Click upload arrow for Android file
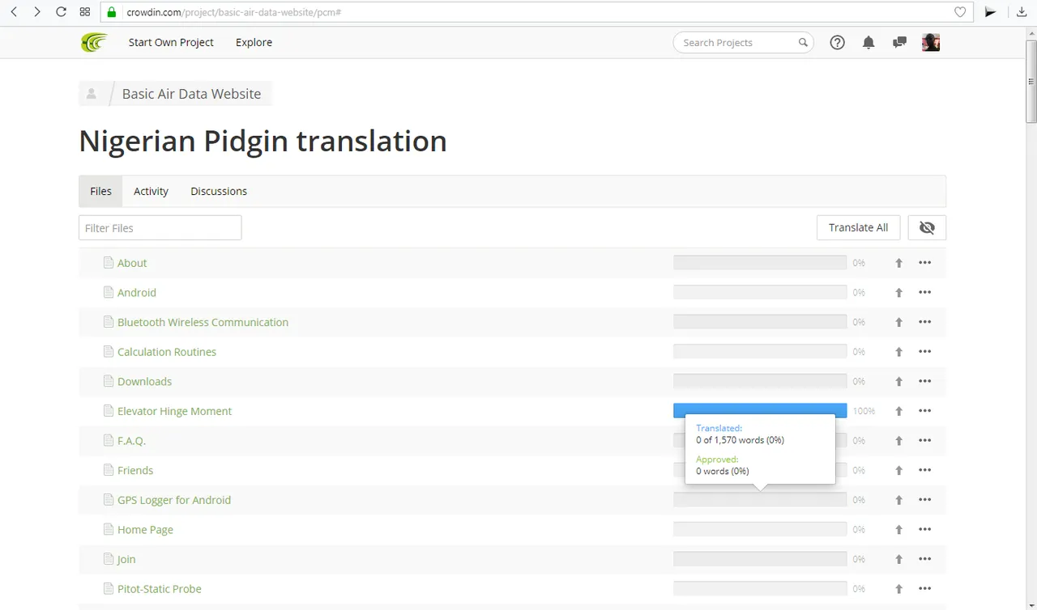 point(898,293)
